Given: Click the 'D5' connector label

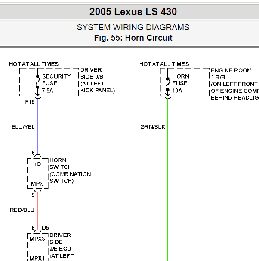Looking at the screenshot, I should coord(45,228).
